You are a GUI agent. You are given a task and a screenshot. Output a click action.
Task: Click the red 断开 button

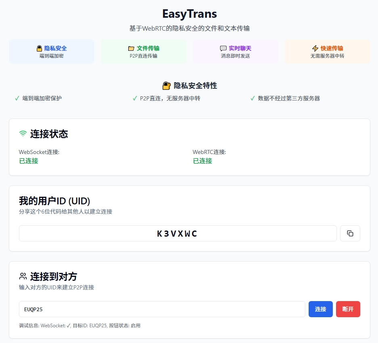pos(348,309)
